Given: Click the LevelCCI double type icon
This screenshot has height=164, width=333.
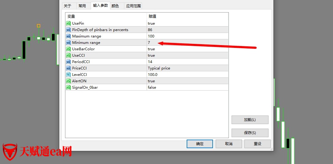Looking at the screenshot, I should click(68, 75).
